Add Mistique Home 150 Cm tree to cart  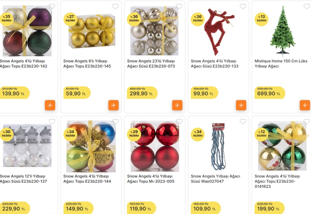(305, 105)
